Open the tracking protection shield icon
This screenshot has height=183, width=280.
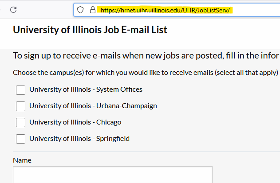(x=80, y=10)
